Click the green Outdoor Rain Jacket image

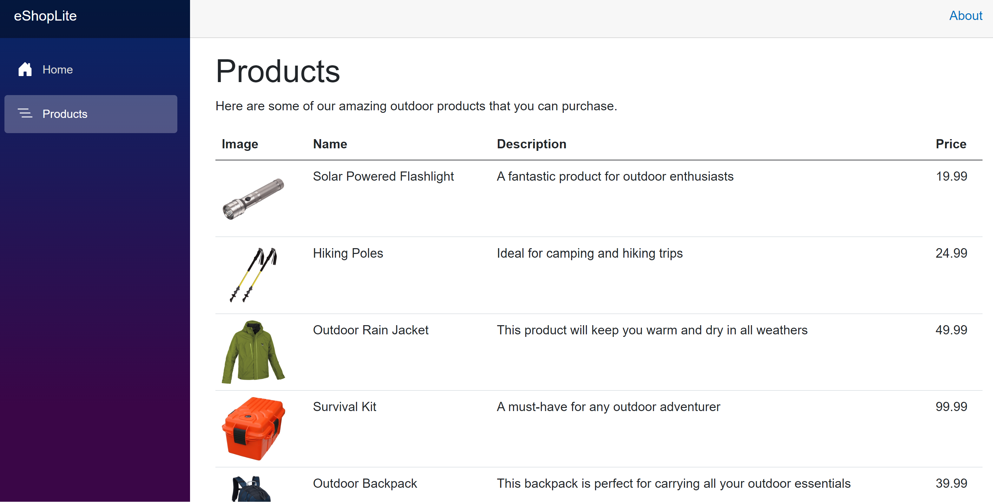(253, 352)
